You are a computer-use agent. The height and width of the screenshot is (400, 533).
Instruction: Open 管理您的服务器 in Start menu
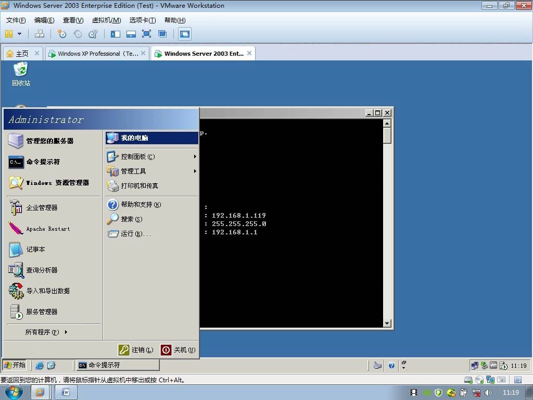[54, 141]
